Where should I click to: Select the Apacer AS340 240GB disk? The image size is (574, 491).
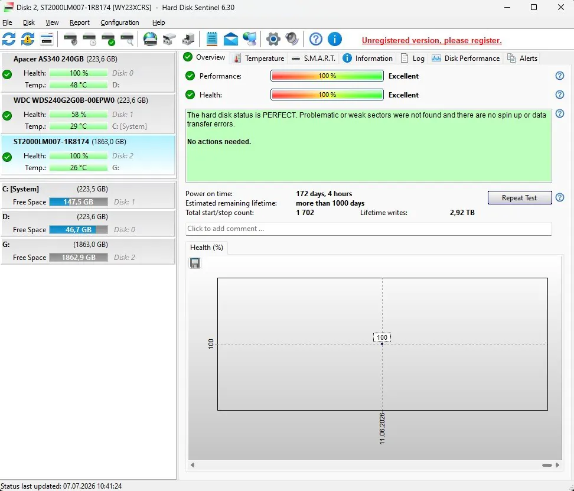click(x=88, y=72)
